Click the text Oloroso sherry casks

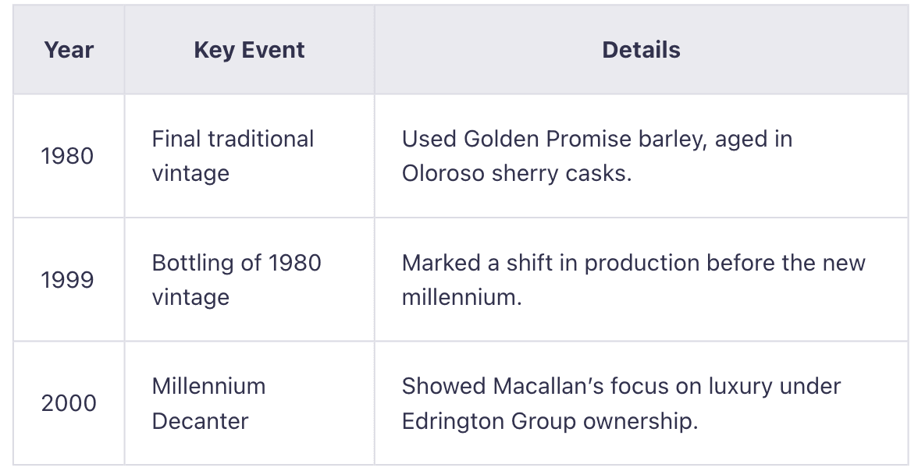tap(516, 173)
